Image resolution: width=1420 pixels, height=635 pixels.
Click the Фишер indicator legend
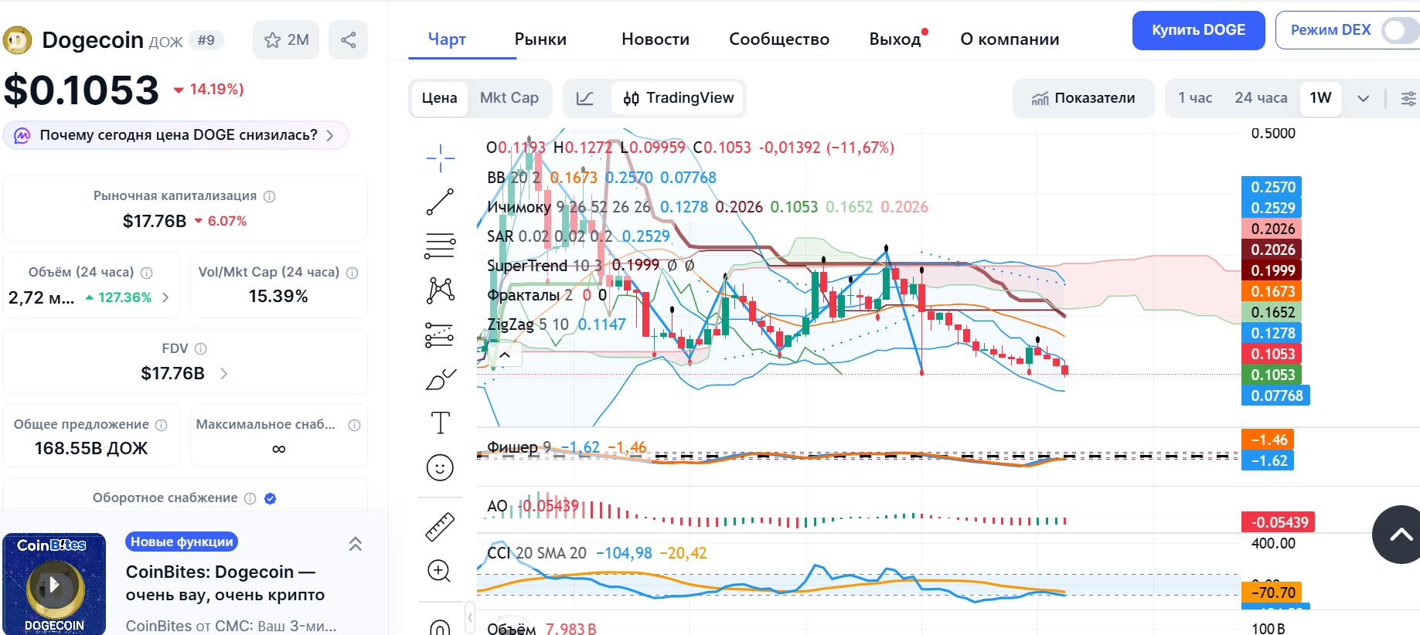[567, 447]
